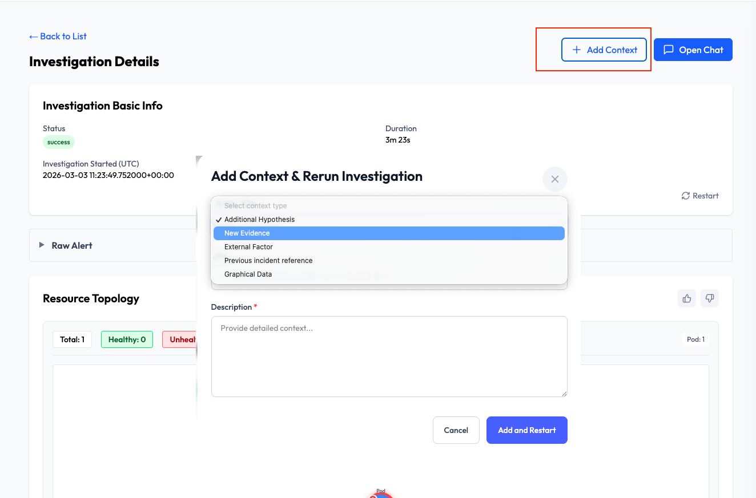
Task: Go Back to List link
Action: coord(58,37)
